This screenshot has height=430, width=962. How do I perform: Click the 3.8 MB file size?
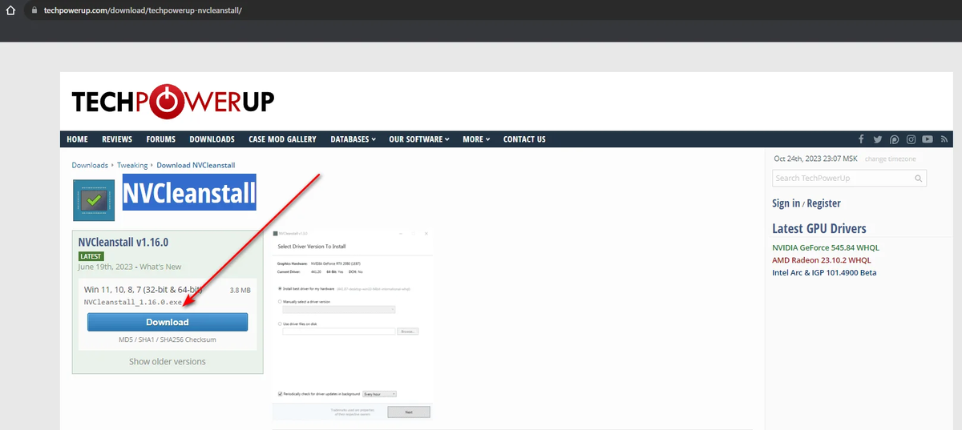(240, 290)
